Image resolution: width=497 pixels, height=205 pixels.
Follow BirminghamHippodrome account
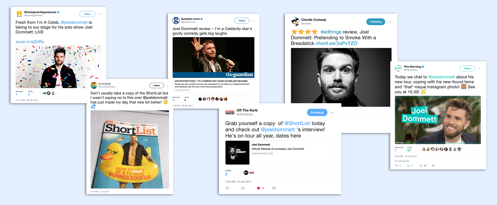87,14
